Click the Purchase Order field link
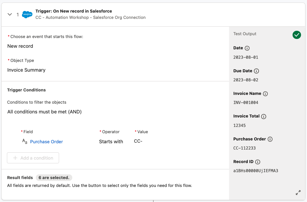Screen dimensions: 307x202 pos(47,142)
